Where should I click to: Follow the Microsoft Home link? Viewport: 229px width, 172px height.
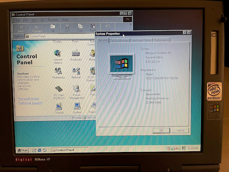tap(29, 99)
